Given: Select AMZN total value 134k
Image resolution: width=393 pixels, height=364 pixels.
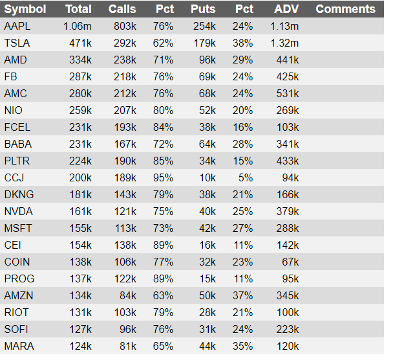Looking at the screenshot, I should [80, 296].
